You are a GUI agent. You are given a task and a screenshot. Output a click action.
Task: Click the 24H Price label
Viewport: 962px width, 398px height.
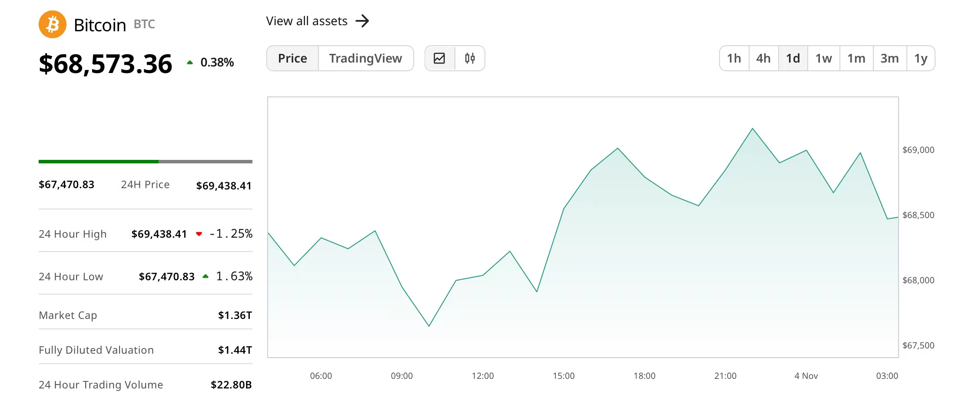coord(145,185)
